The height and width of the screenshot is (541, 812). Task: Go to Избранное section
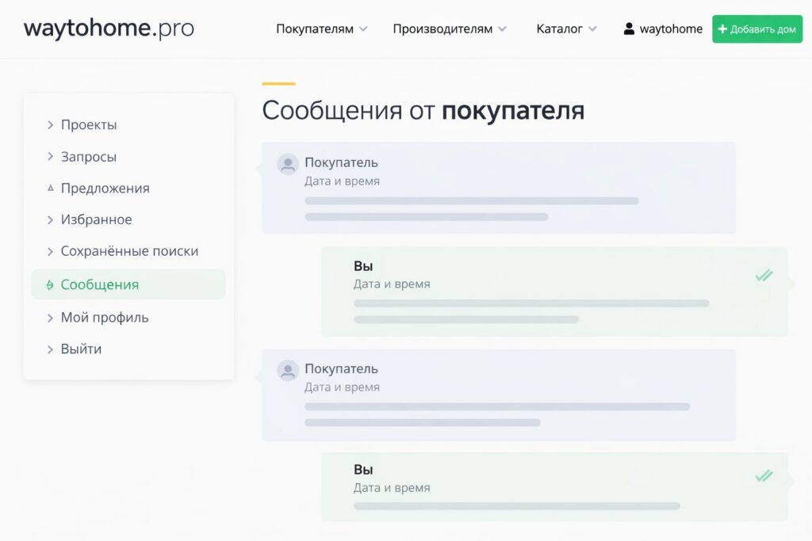96,219
